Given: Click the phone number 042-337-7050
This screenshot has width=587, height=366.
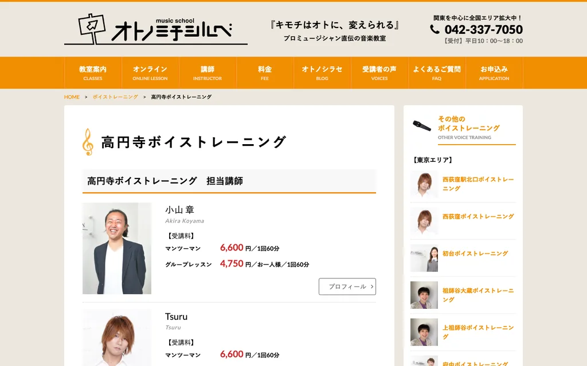Looking at the screenshot, I should pyautogui.click(x=483, y=29).
